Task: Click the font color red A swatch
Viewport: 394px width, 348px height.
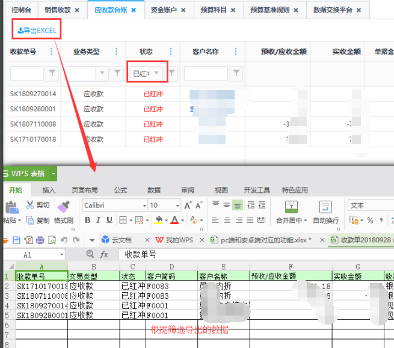Action: click(174, 221)
